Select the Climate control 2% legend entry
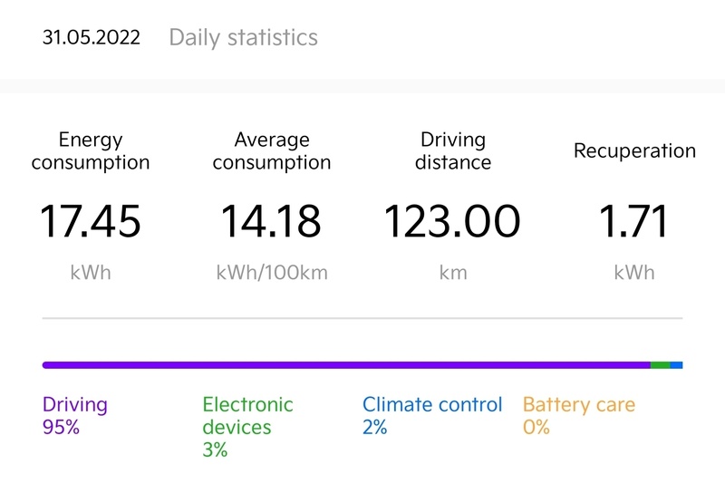 point(432,415)
